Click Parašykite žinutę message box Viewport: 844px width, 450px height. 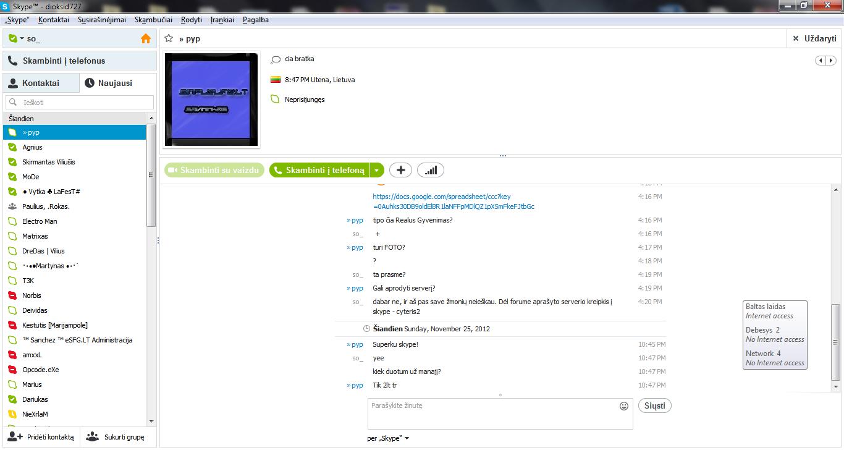[500, 414]
